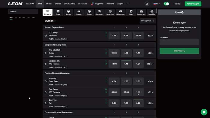Bet on odds 1.21 for Аль-Нажма

click(x=138, y=64)
